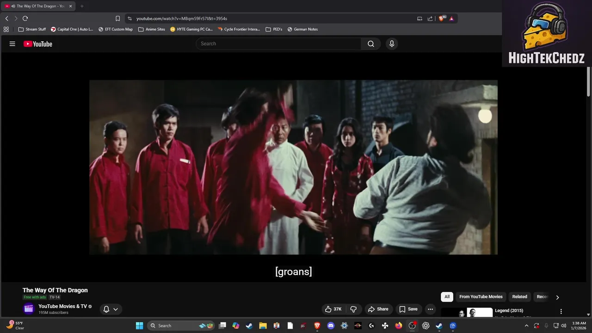592x333 pixels.
Task: Click the Save button
Action: (408, 309)
